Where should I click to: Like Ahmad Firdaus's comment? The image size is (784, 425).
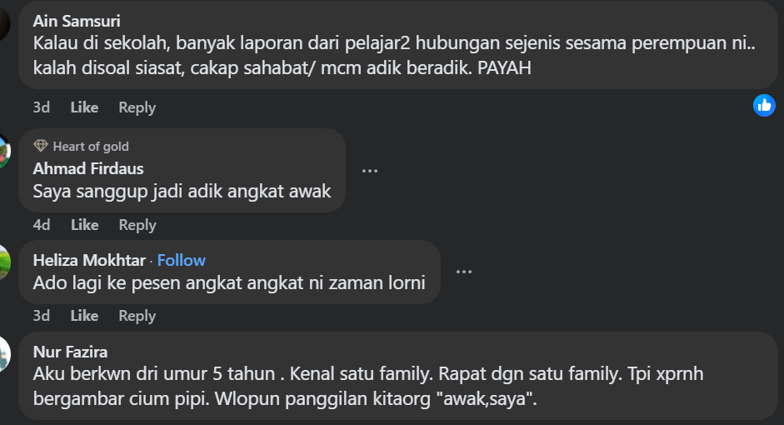[84, 225]
